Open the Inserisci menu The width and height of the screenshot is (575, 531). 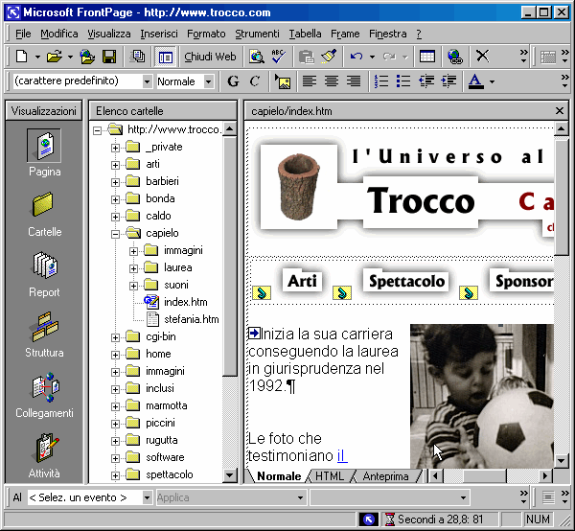159,34
